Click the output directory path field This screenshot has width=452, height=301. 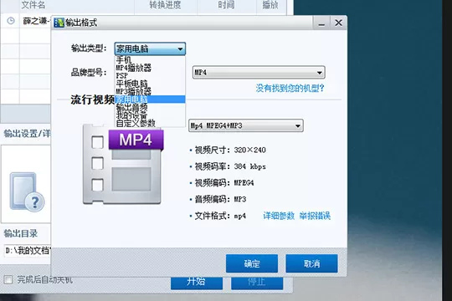click(x=28, y=251)
